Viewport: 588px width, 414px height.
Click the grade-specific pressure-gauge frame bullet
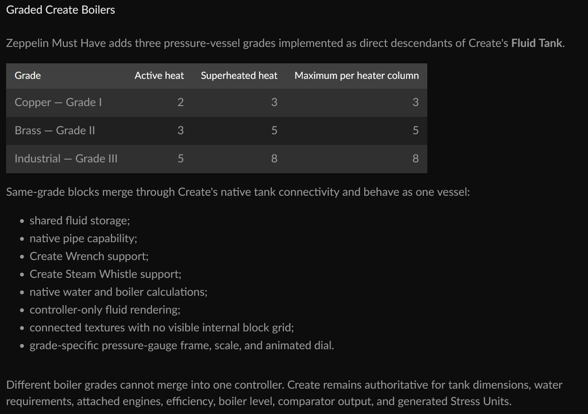(x=182, y=345)
